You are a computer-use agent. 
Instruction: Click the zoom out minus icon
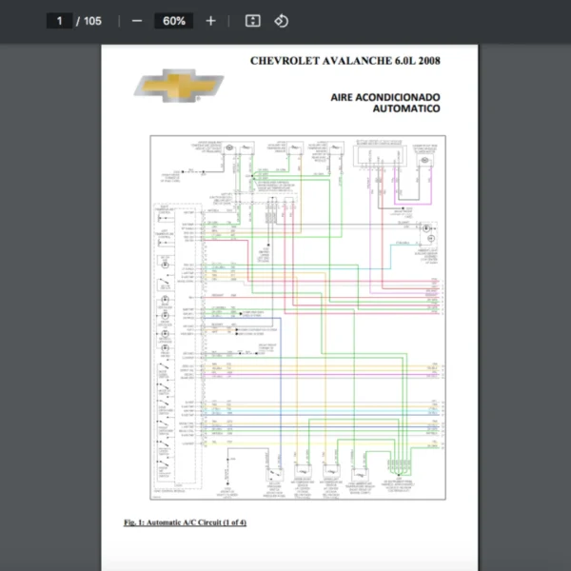(137, 21)
